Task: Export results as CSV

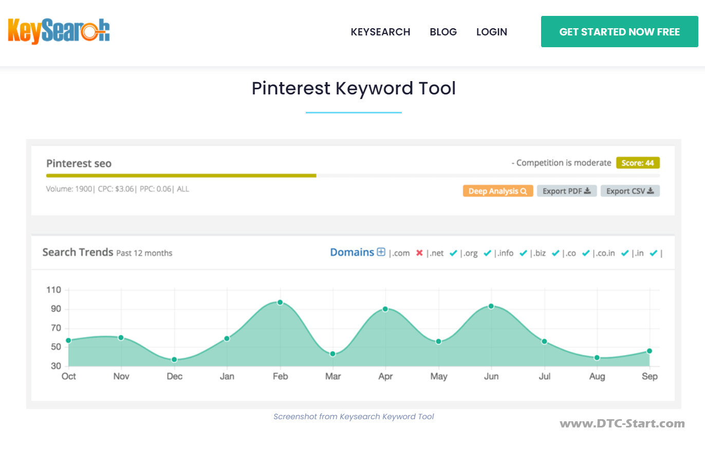Action: point(630,191)
